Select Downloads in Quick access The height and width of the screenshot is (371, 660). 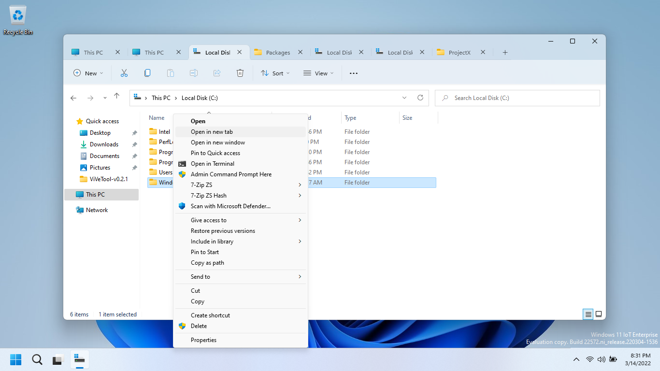coord(104,144)
